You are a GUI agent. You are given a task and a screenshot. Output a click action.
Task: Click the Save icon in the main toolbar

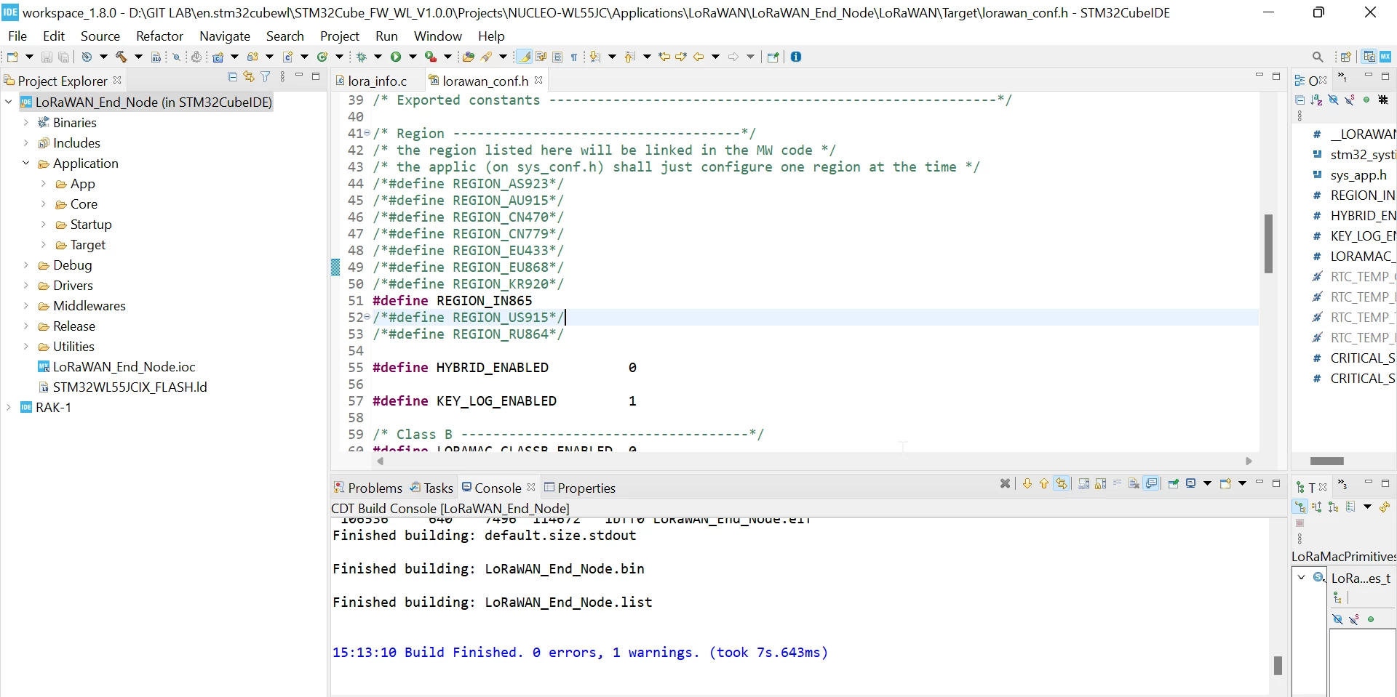click(x=47, y=57)
